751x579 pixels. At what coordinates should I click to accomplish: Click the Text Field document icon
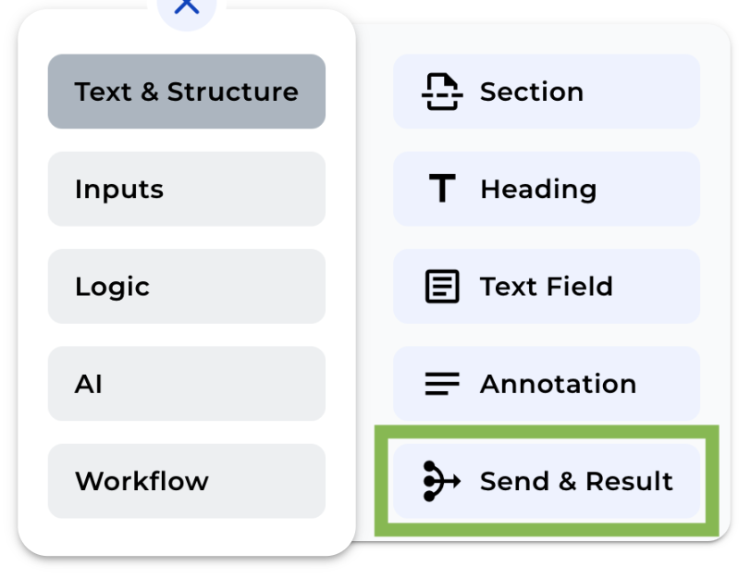tap(442, 287)
